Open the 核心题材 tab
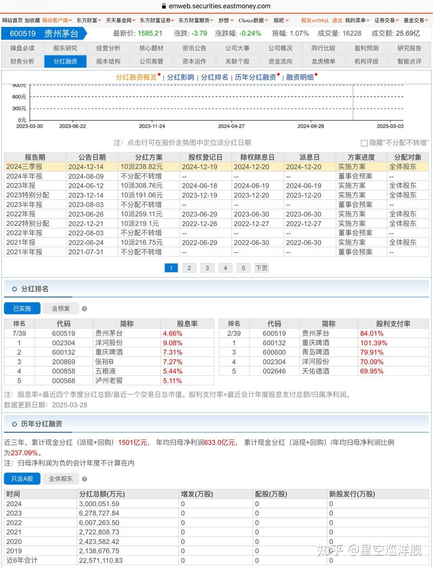433x568 pixels. point(151,48)
